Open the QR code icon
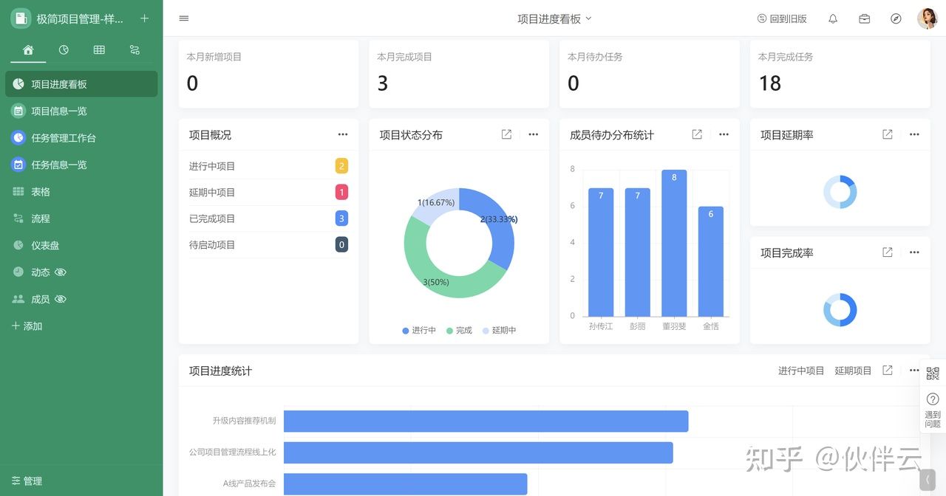 [932, 373]
